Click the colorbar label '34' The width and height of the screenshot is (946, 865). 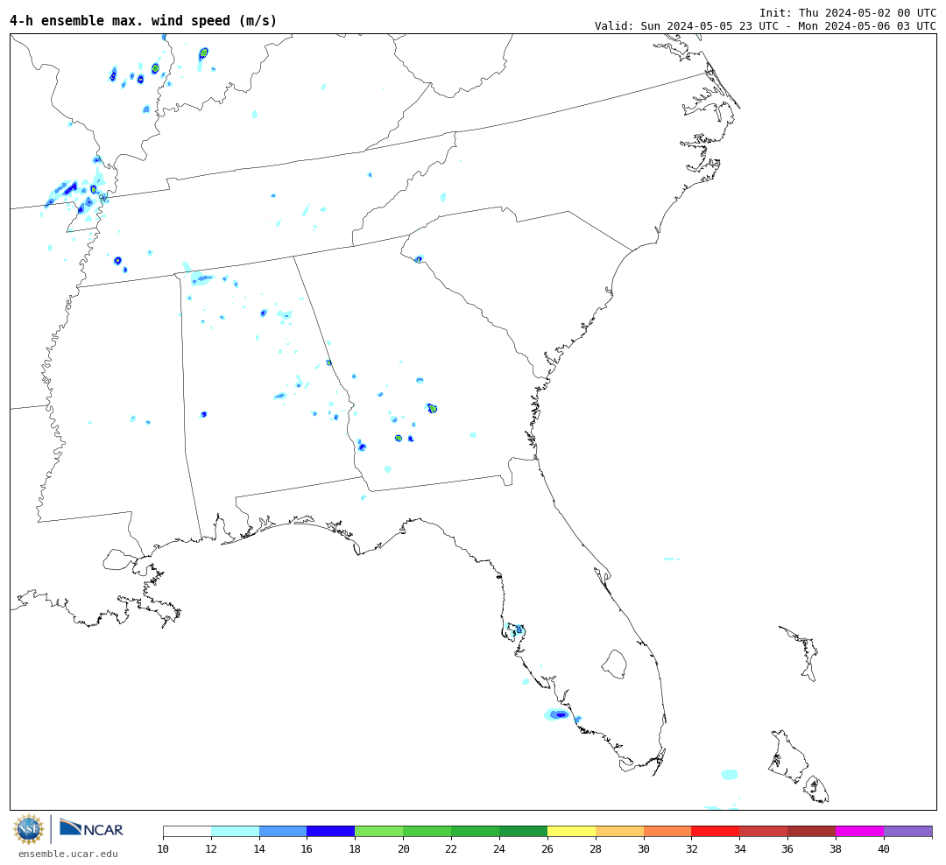(739, 849)
